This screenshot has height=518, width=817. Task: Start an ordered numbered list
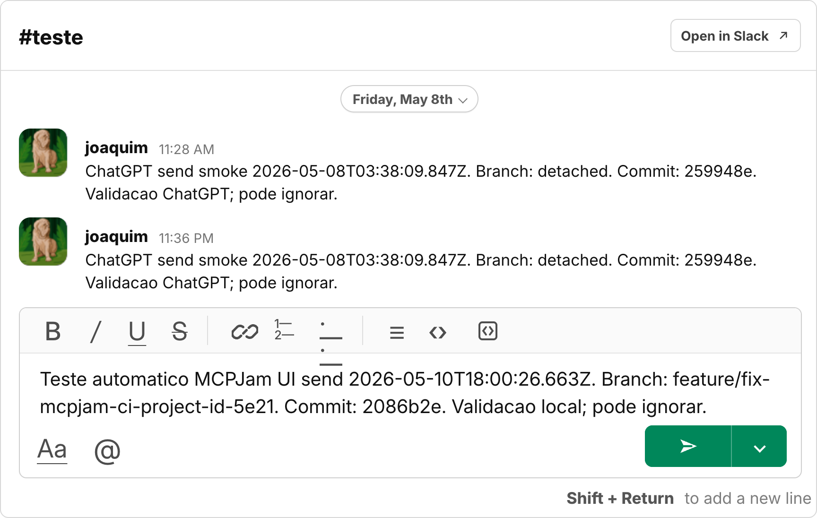pyautogui.click(x=284, y=330)
